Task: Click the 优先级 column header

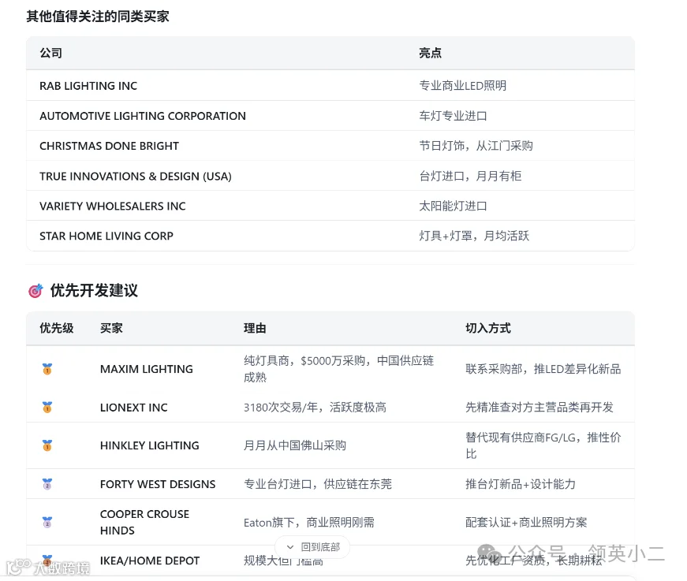Action: tap(57, 328)
